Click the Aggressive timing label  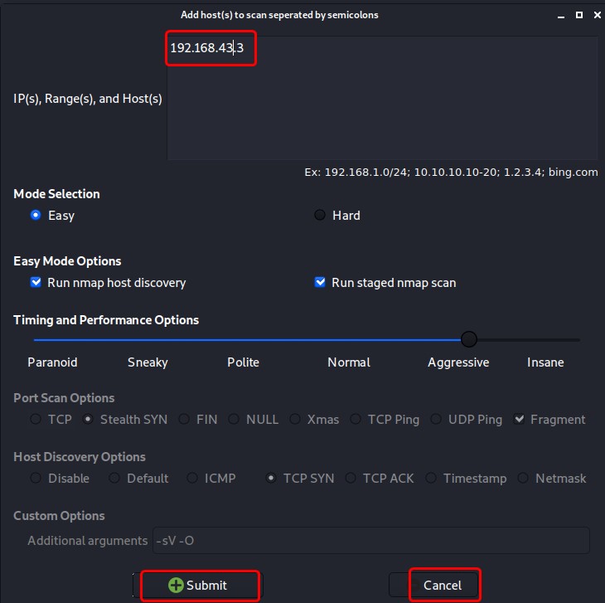pyautogui.click(x=458, y=362)
